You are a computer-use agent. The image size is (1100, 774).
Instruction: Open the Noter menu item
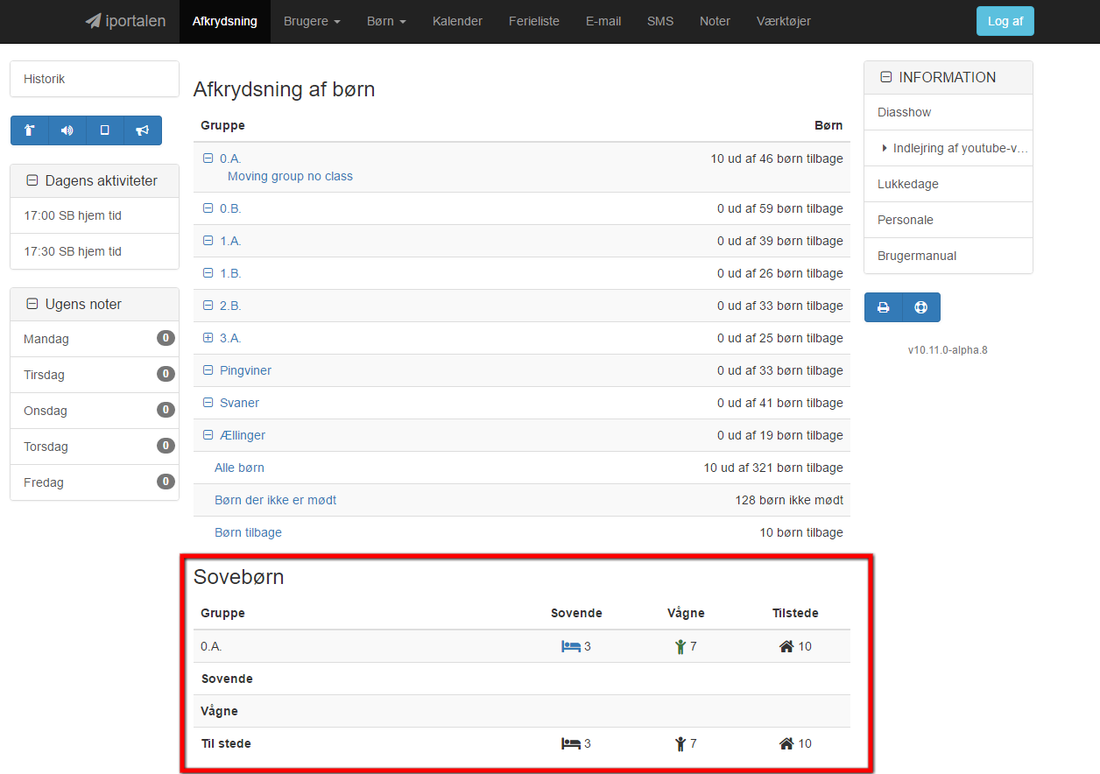point(715,21)
